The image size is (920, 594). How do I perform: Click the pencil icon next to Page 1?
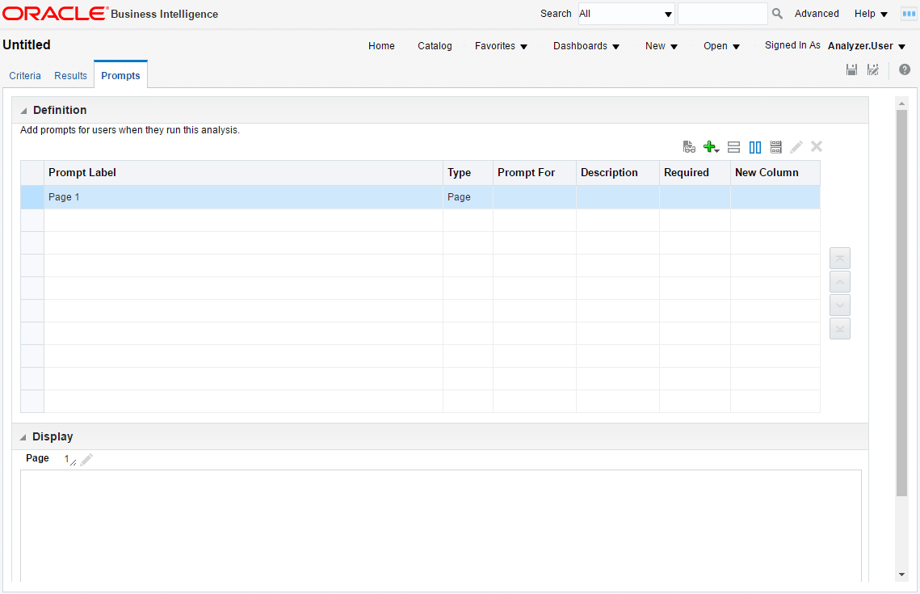86,458
